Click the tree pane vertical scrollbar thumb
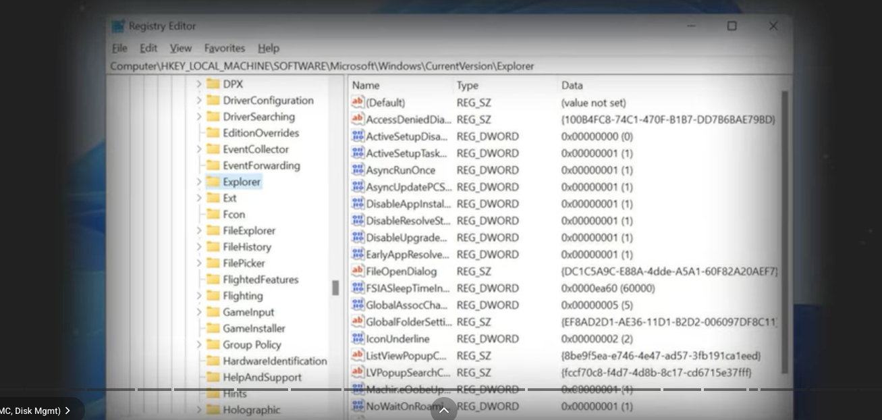This screenshot has height=420, width=882. tap(335, 288)
